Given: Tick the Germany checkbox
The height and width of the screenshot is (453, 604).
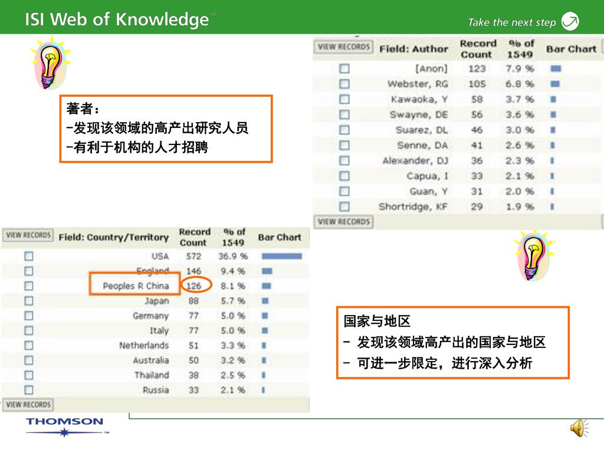Looking at the screenshot, I should (29, 316).
